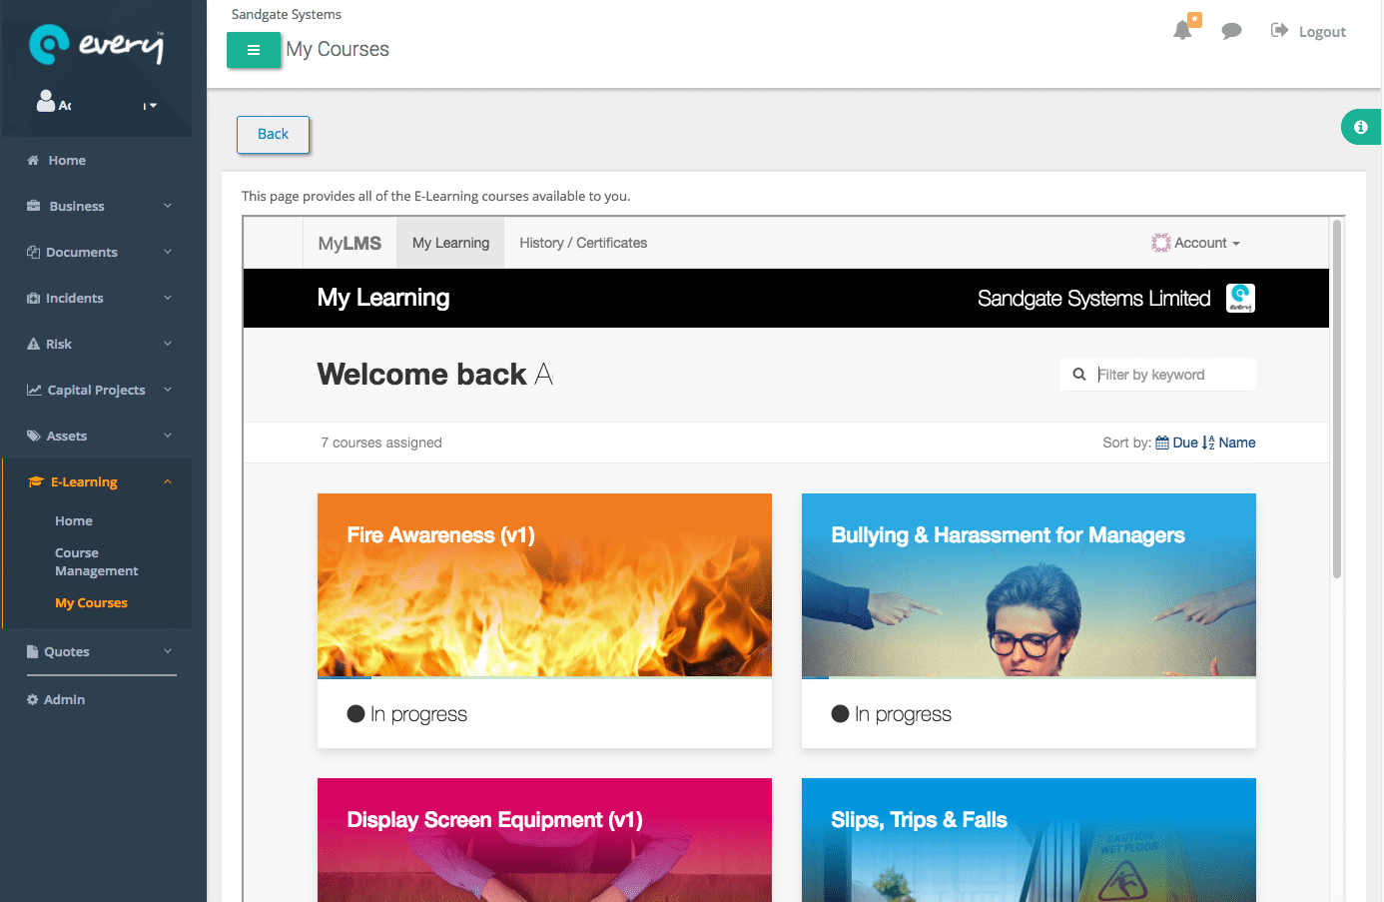1384x902 pixels.
Task: Select the MyLMS tab
Action: point(348,242)
